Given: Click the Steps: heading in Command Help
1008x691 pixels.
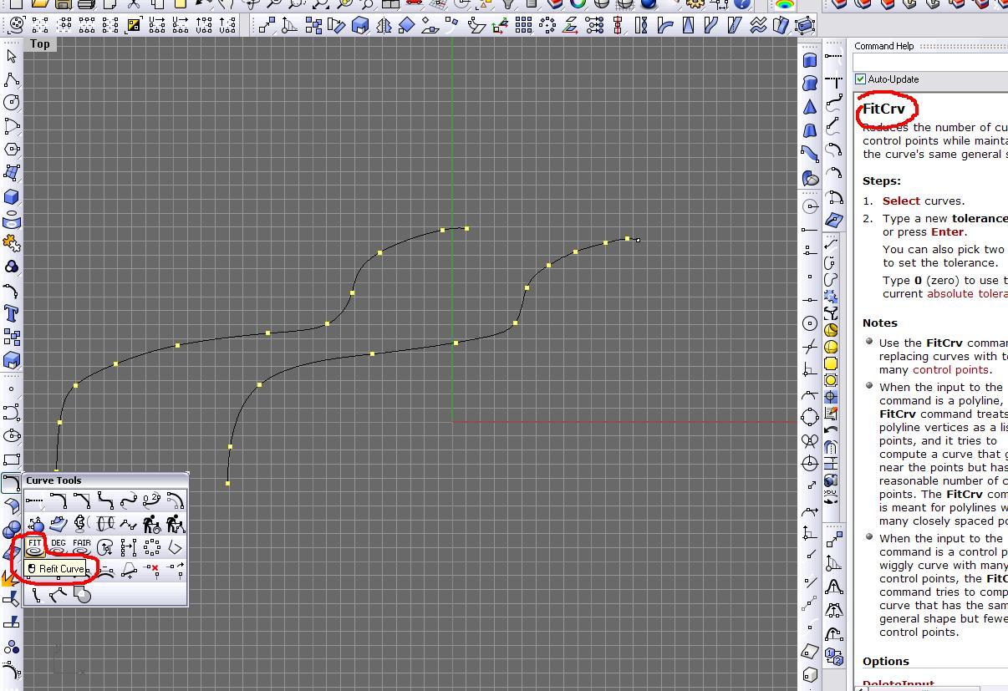Looking at the screenshot, I should (881, 180).
